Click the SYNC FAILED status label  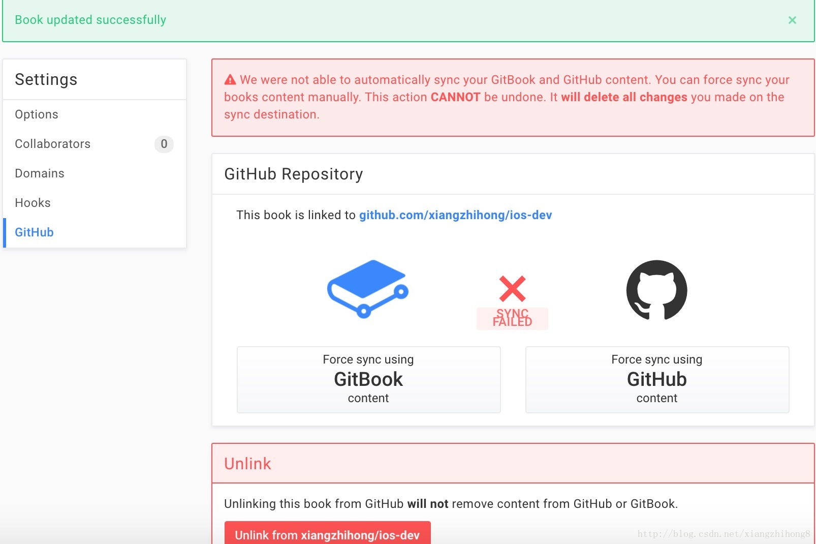(x=512, y=318)
